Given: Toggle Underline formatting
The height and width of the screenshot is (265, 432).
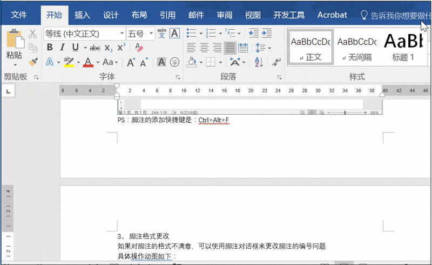Looking at the screenshot, I should click(x=75, y=47).
